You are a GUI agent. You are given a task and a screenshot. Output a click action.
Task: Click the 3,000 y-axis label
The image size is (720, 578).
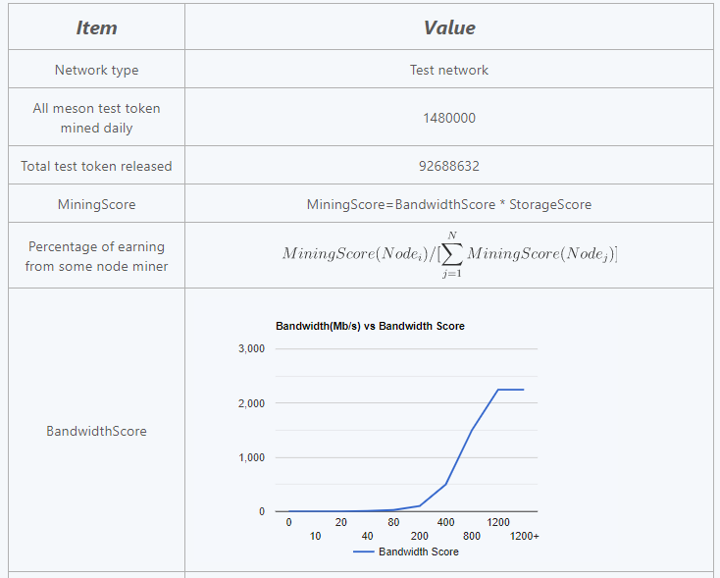point(252,349)
